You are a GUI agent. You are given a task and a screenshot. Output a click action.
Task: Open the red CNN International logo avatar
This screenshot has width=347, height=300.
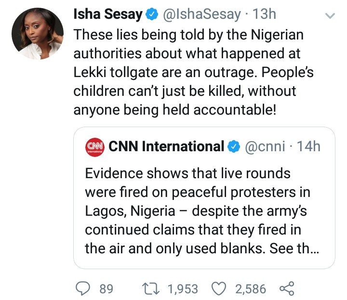(x=94, y=146)
